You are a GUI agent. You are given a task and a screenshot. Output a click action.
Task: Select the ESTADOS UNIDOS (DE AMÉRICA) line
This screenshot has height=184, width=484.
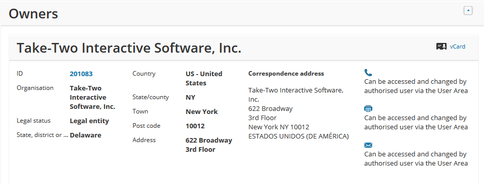point(299,136)
